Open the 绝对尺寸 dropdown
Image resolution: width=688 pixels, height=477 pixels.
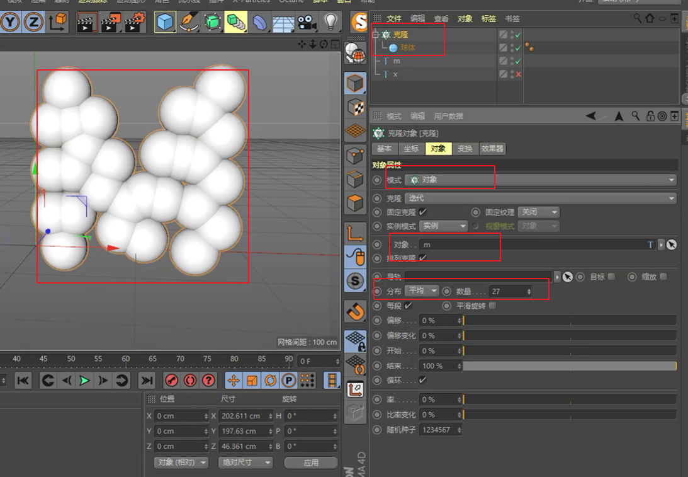pos(245,462)
